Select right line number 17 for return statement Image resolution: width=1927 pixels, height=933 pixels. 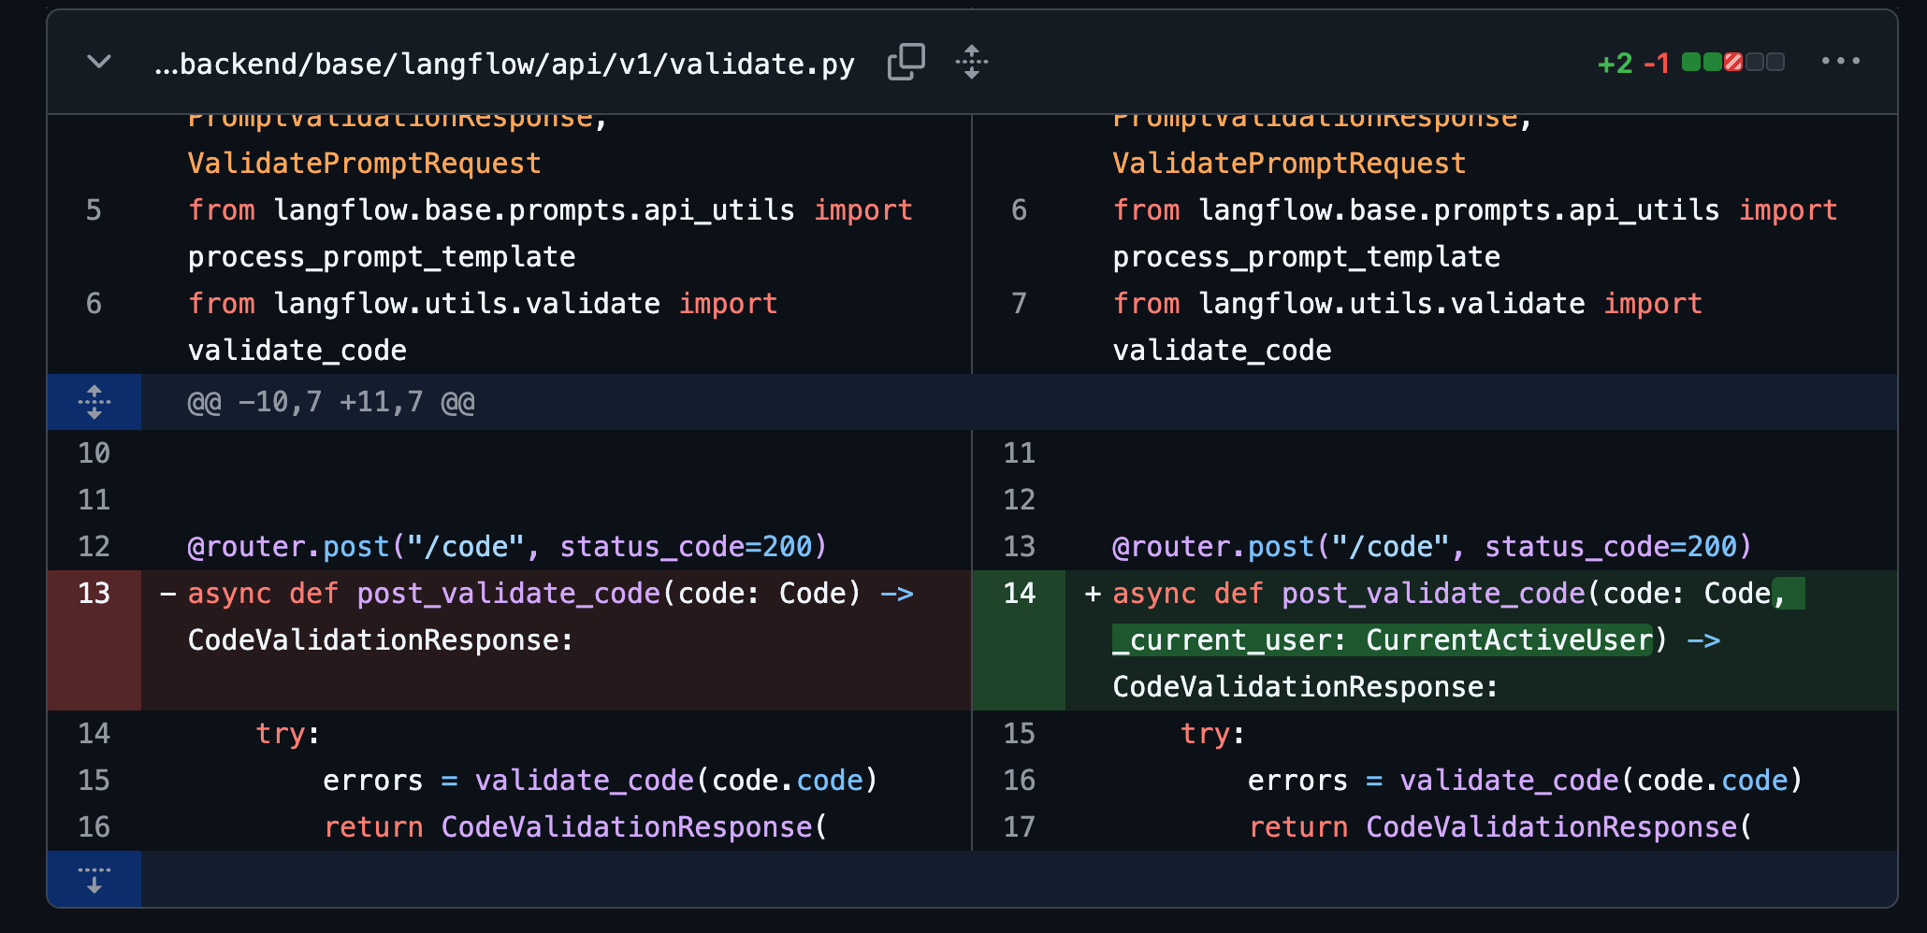coord(1019,827)
